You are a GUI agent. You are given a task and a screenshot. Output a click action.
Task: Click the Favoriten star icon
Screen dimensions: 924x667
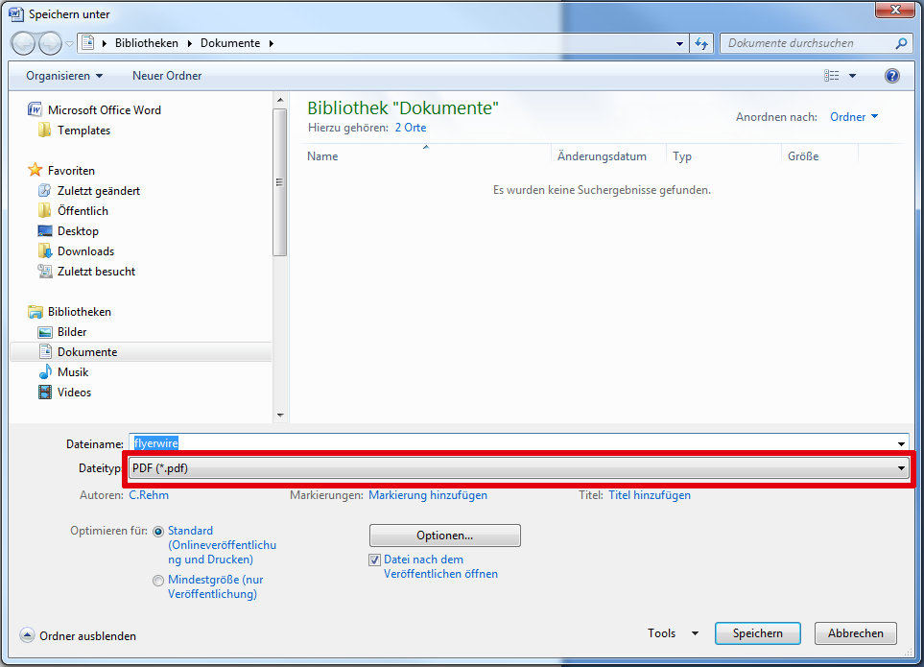pyautogui.click(x=36, y=170)
